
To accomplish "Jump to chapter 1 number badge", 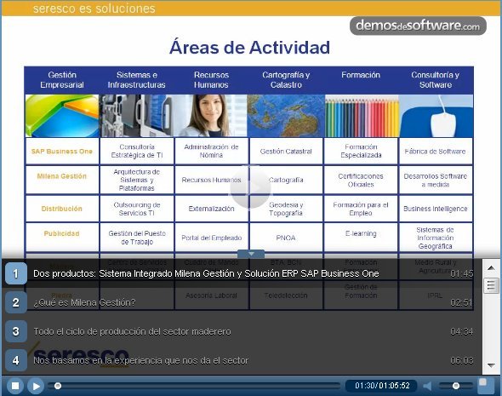I will [x=15, y=273].
